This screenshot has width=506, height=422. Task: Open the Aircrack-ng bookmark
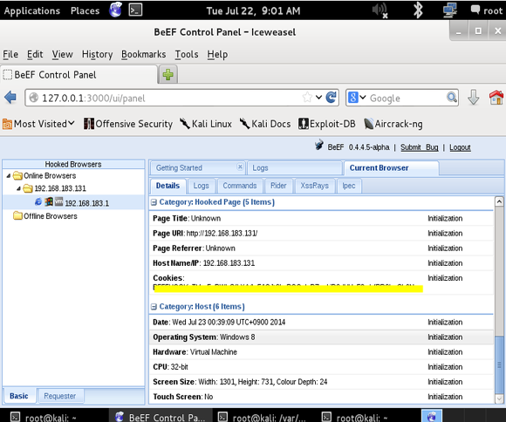click(x=393, y=124)
